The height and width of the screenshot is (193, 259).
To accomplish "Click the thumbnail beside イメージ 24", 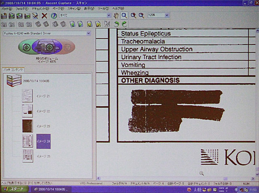I will (x=28, y=141).
